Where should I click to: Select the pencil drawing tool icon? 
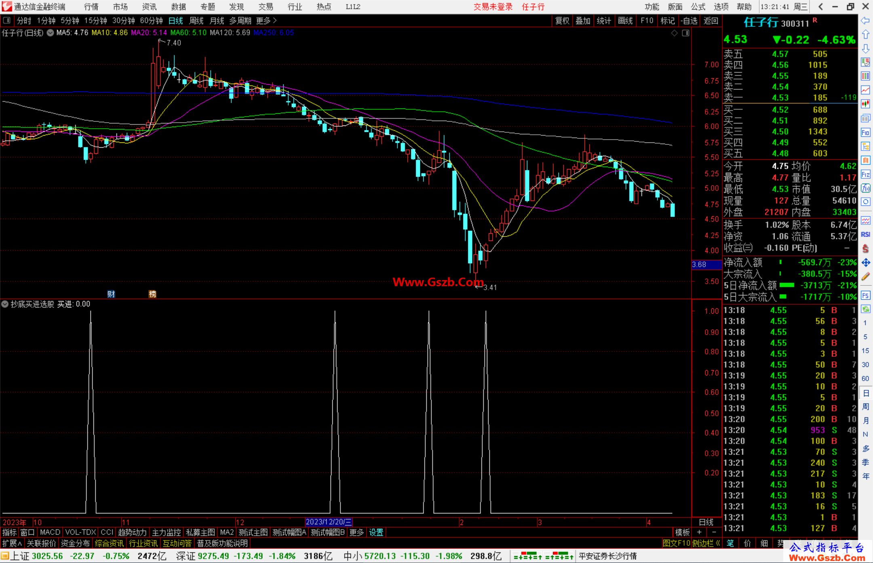click(865, 277)
